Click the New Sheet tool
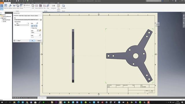185x104 pixels. click(x=64, y=7)
